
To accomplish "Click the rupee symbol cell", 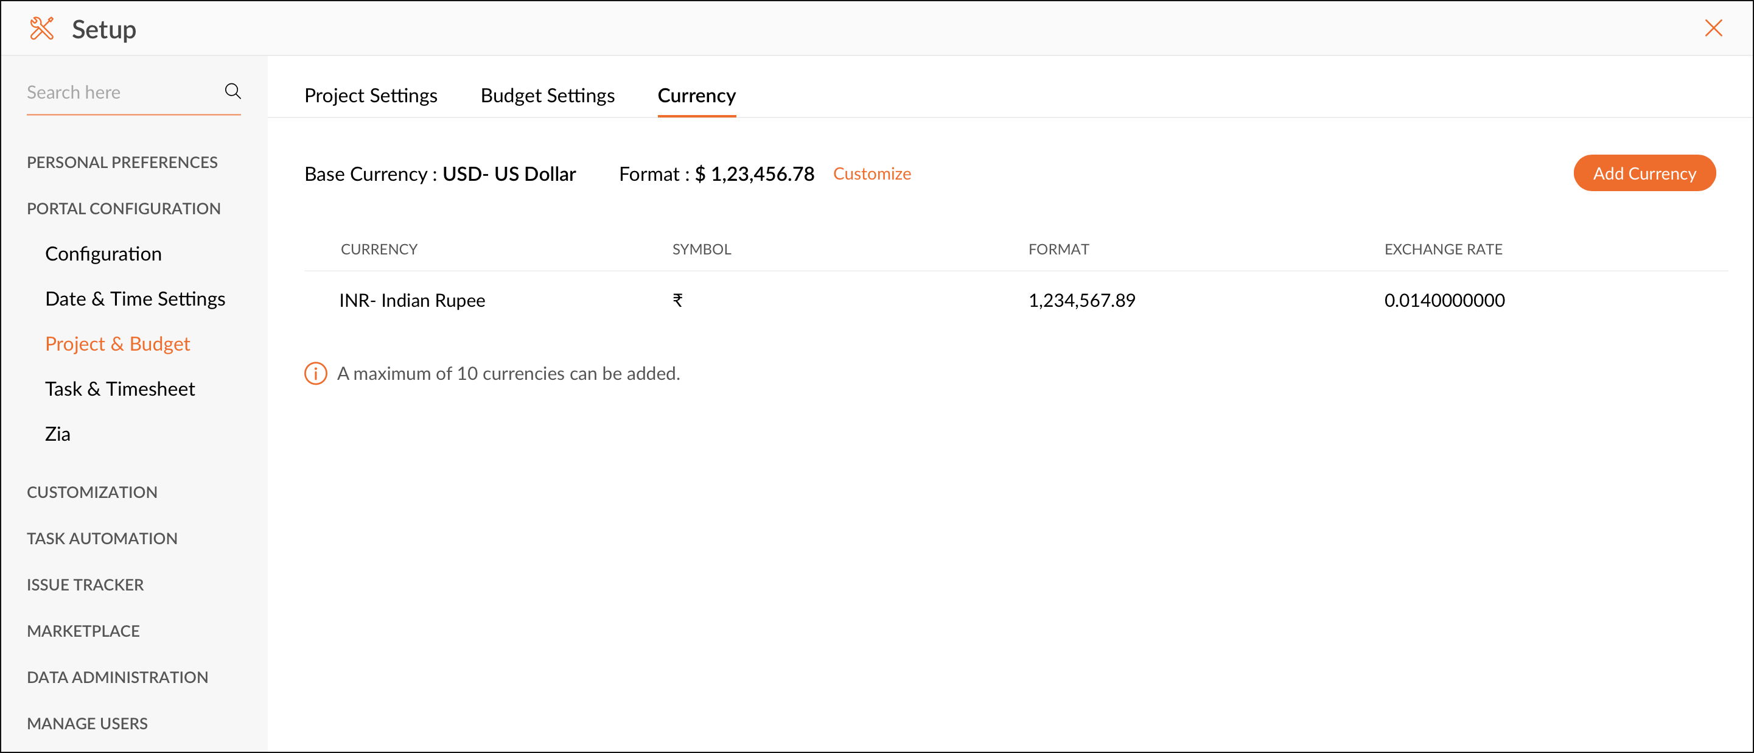I will click(x=677, y=300).
